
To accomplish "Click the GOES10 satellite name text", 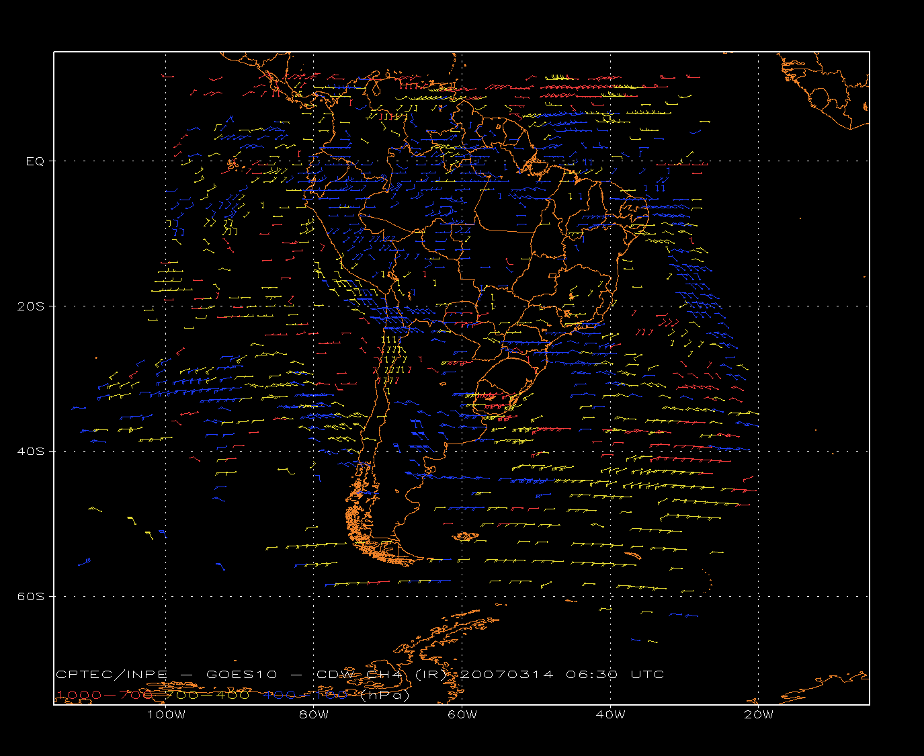I will 242,674.
